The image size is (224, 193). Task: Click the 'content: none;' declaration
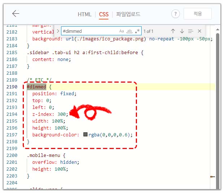coord(51,59)
